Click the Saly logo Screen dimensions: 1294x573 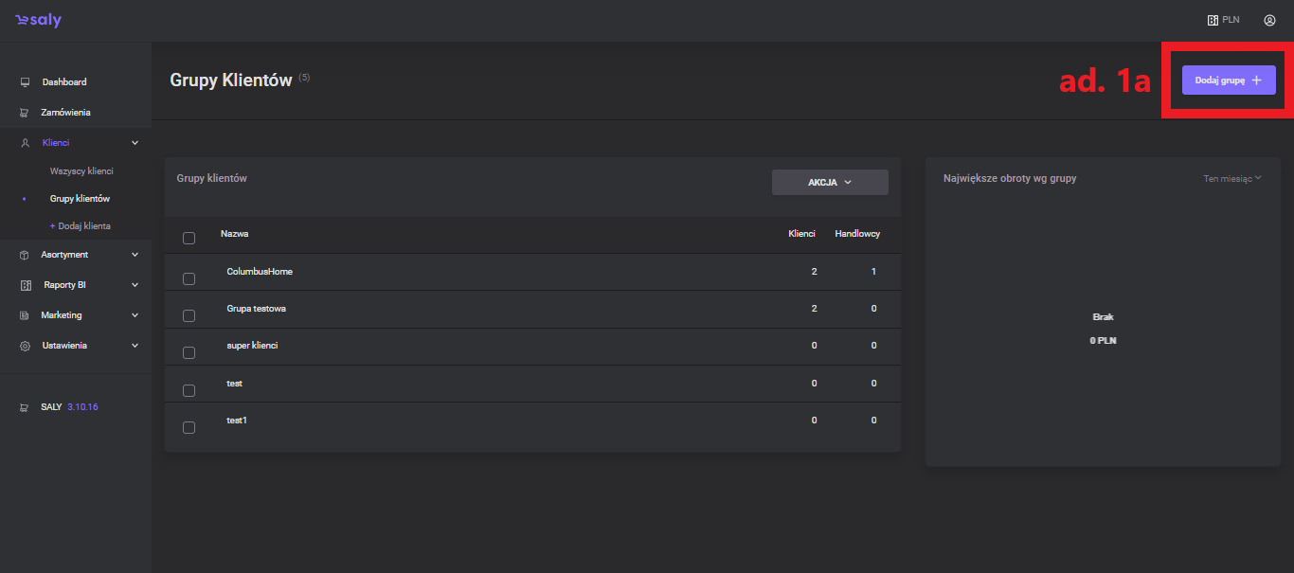tap(38, 20)
